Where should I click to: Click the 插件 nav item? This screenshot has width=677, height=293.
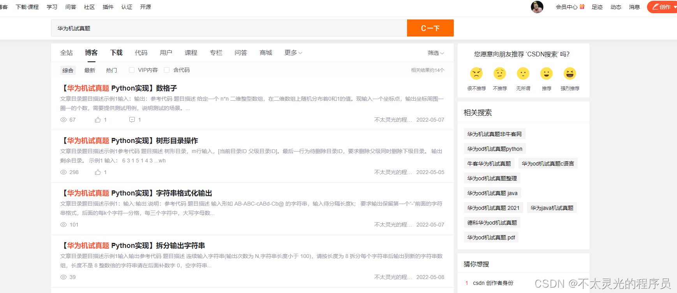click(x=108, y=7)
